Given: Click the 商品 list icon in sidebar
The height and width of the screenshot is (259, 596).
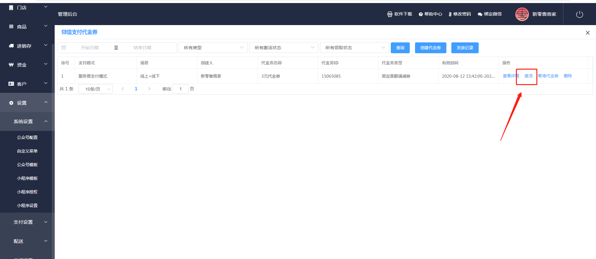Looking at the screenshot, I should 11,27.
